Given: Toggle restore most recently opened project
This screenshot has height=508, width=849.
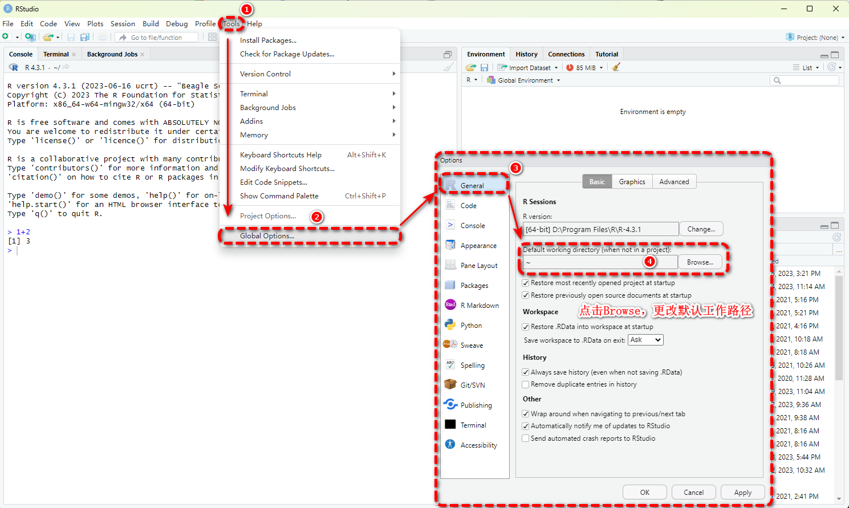Looking at the screenshot, I should 526,283.
